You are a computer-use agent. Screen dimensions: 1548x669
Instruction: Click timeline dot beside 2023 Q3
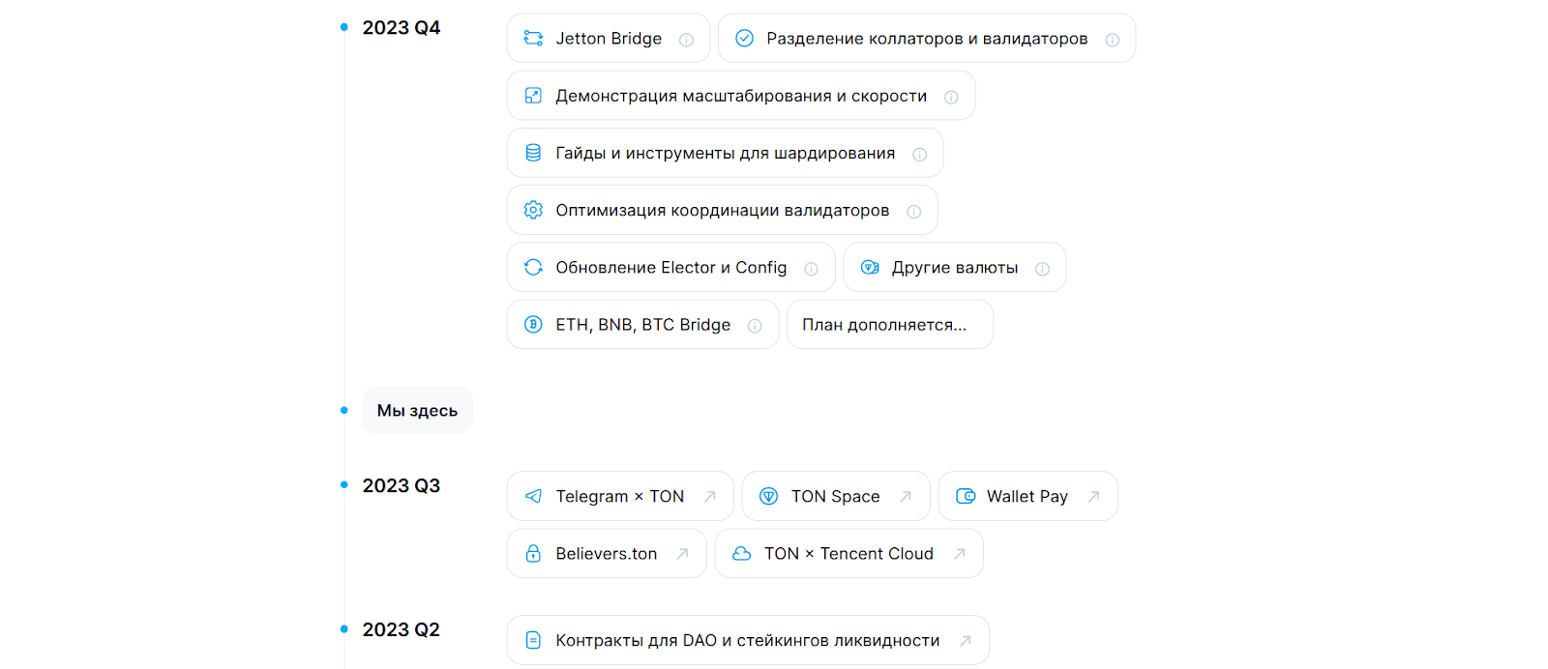pos(344,484)
